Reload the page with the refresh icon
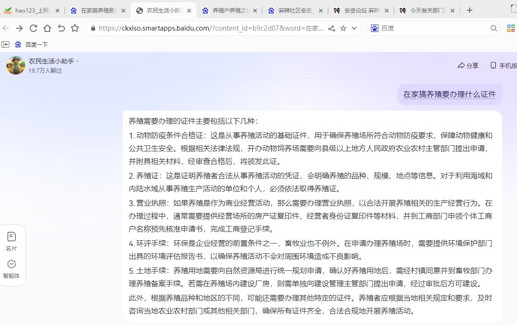Viewport: 517px width, 325px height. coord(33,28)
